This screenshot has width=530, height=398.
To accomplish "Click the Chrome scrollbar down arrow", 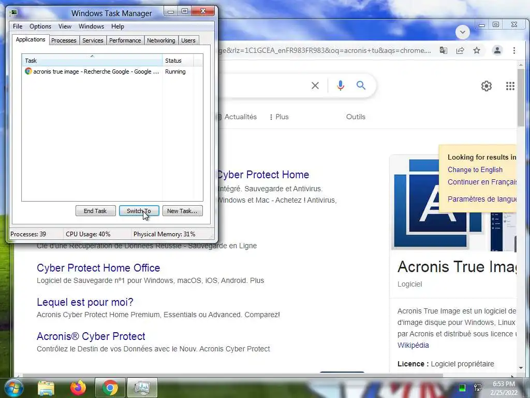I will coord(521,367).
